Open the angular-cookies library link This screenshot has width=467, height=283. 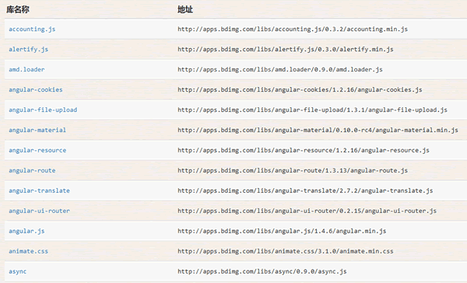[x=36, y=89]
